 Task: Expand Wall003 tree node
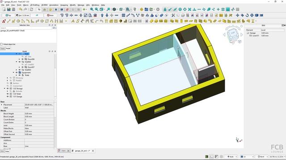point(17,70)
